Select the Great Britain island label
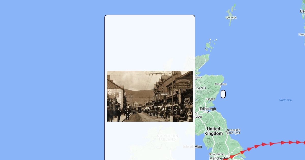 217,154
